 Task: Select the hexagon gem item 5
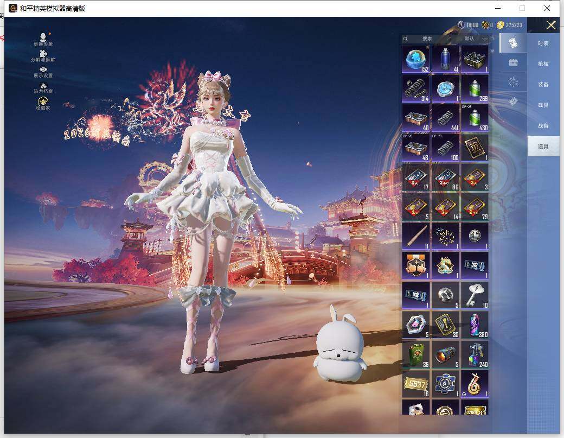pos(416,325)
